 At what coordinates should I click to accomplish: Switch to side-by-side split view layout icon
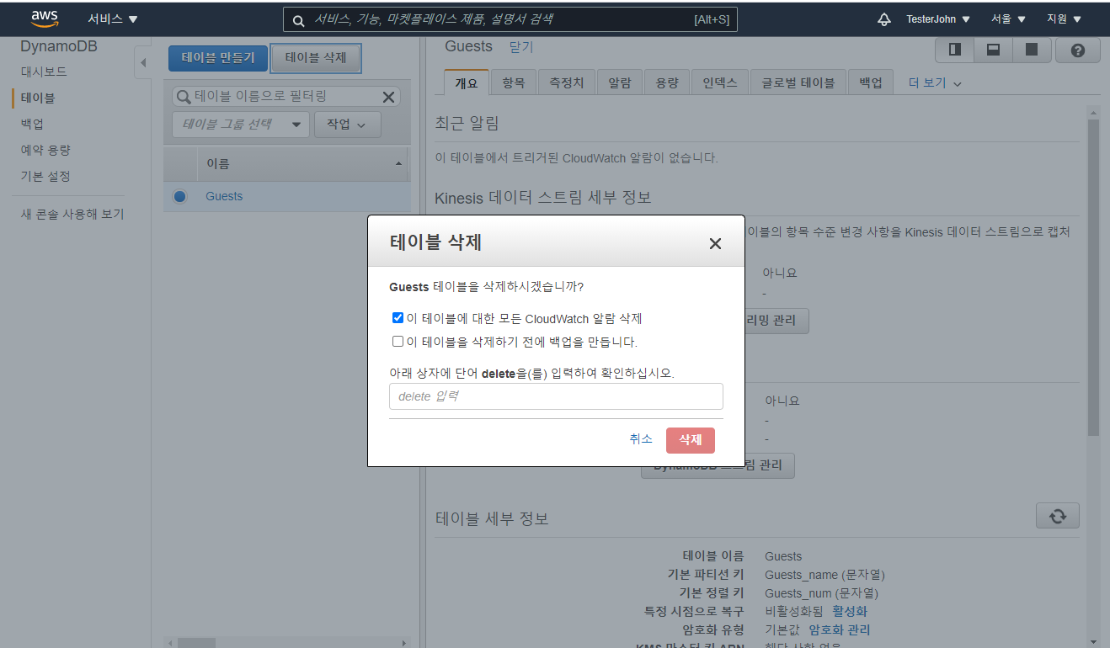955,50
